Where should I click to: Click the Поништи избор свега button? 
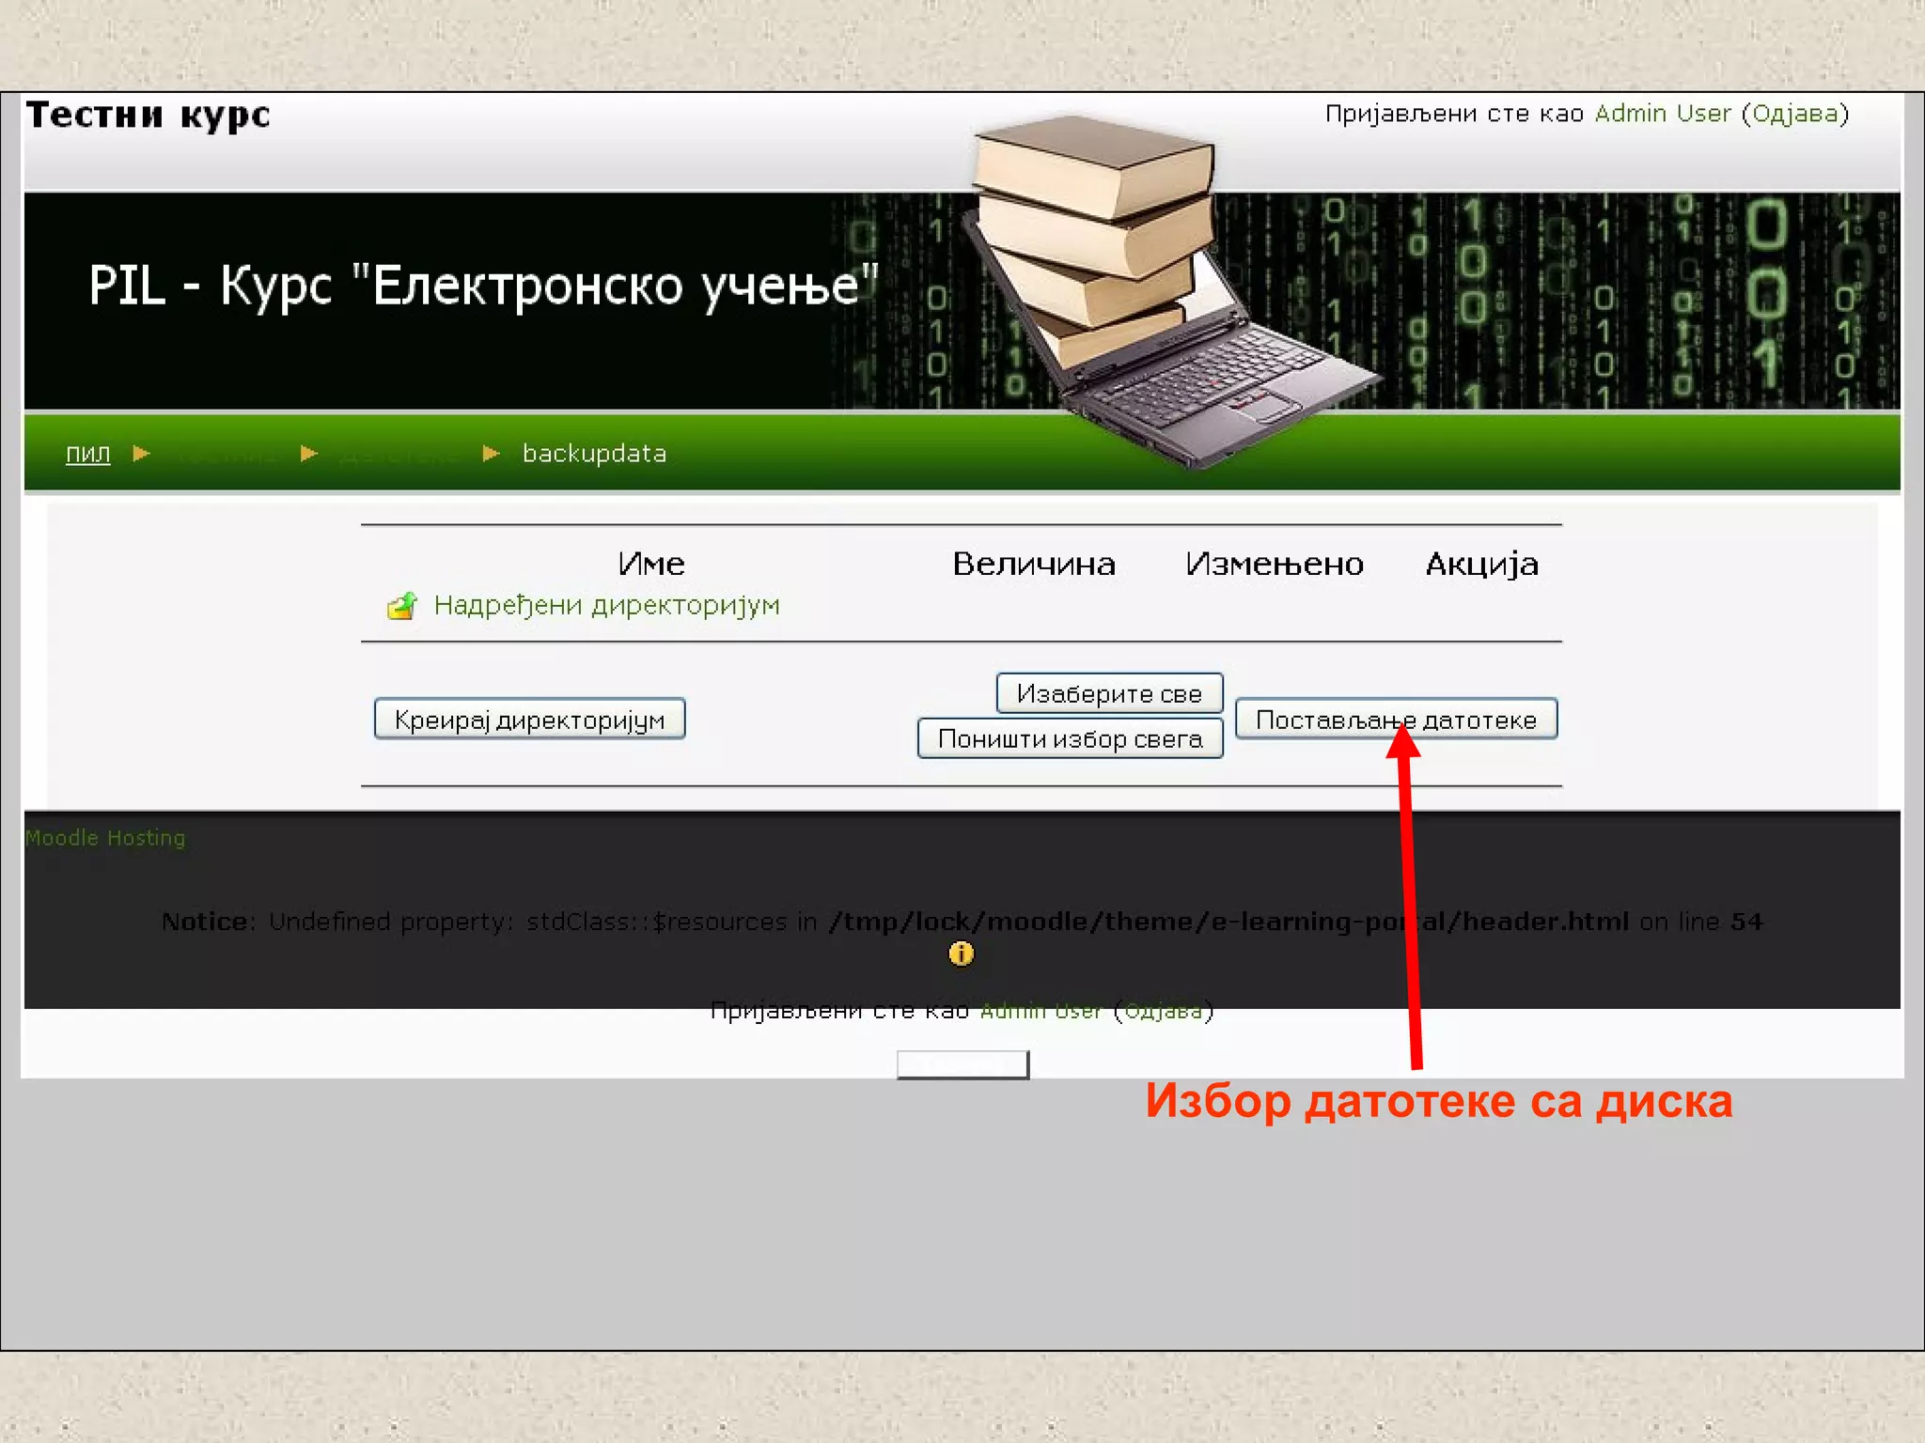pos(1070,738)
